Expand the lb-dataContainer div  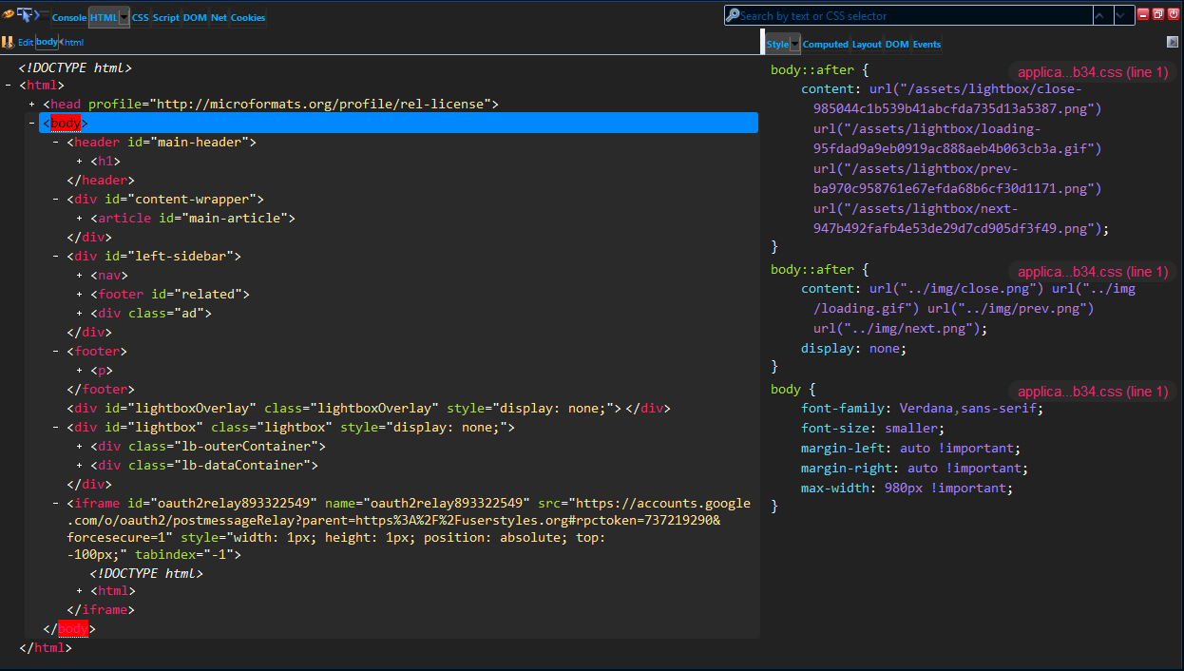[80, 466]
